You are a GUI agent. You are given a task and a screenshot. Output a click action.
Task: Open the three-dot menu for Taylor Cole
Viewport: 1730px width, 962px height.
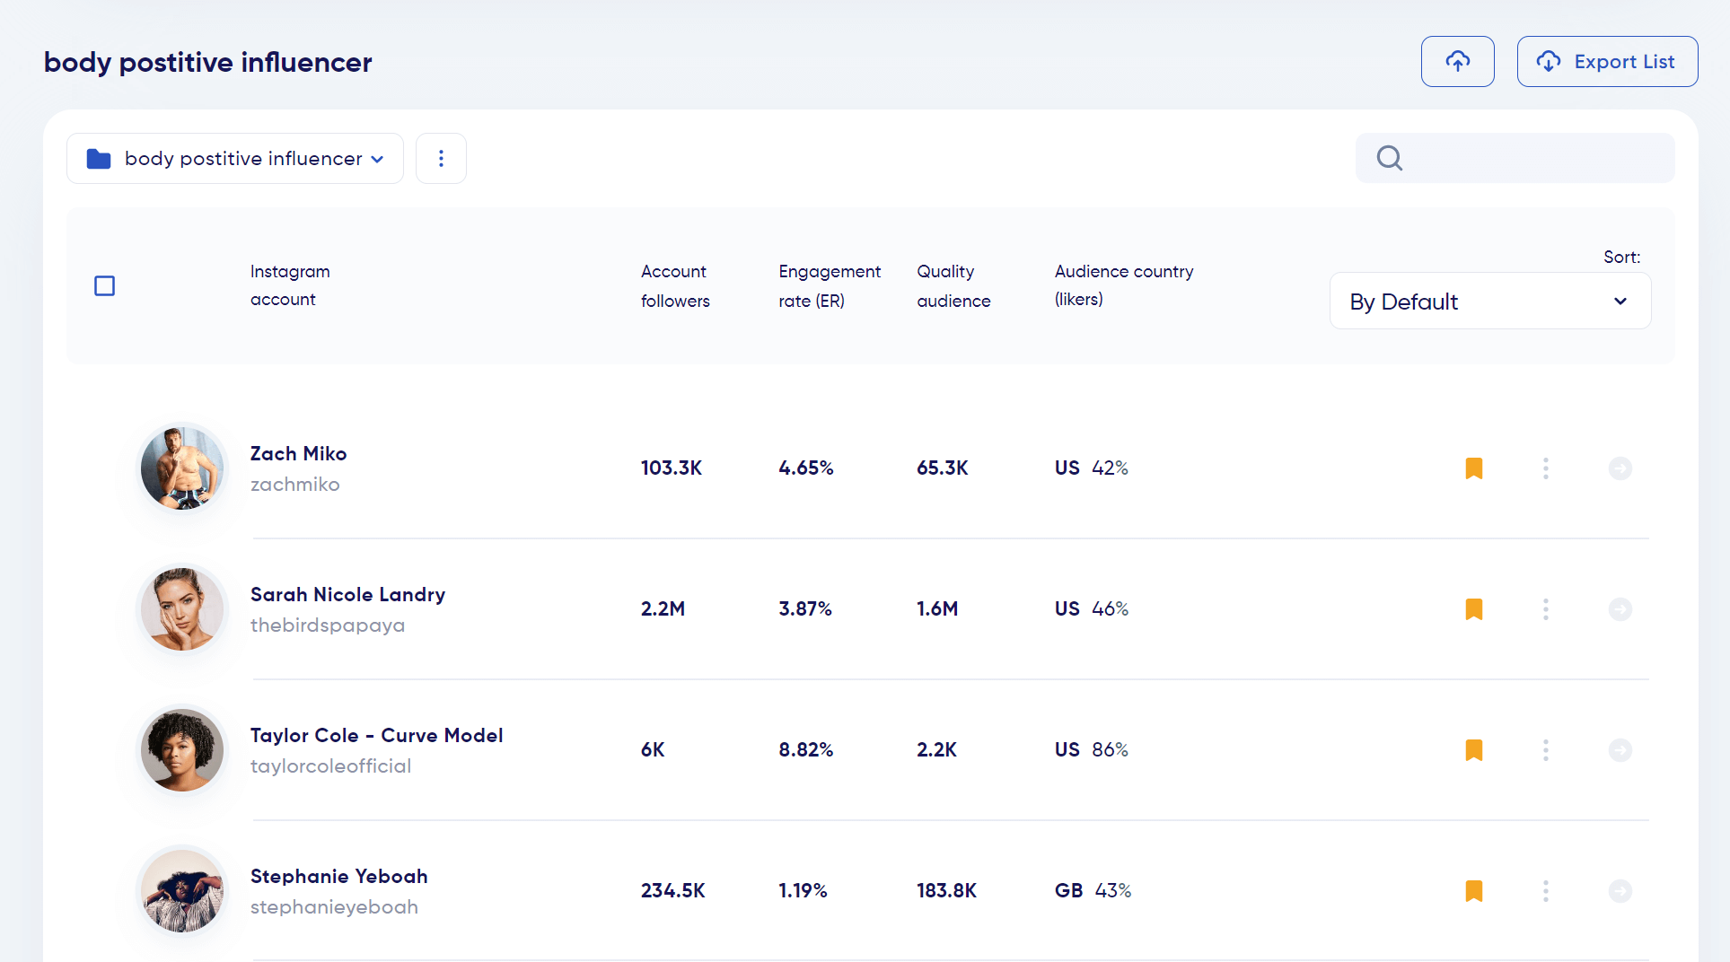(1545, 749)
